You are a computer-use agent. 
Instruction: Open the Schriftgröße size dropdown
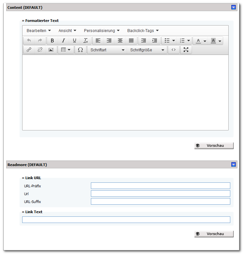point(147,50)
